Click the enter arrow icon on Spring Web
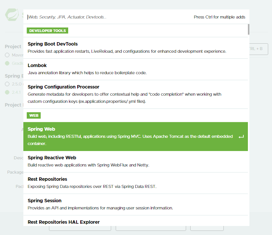 pyautogui.click(x=241, y=137)
